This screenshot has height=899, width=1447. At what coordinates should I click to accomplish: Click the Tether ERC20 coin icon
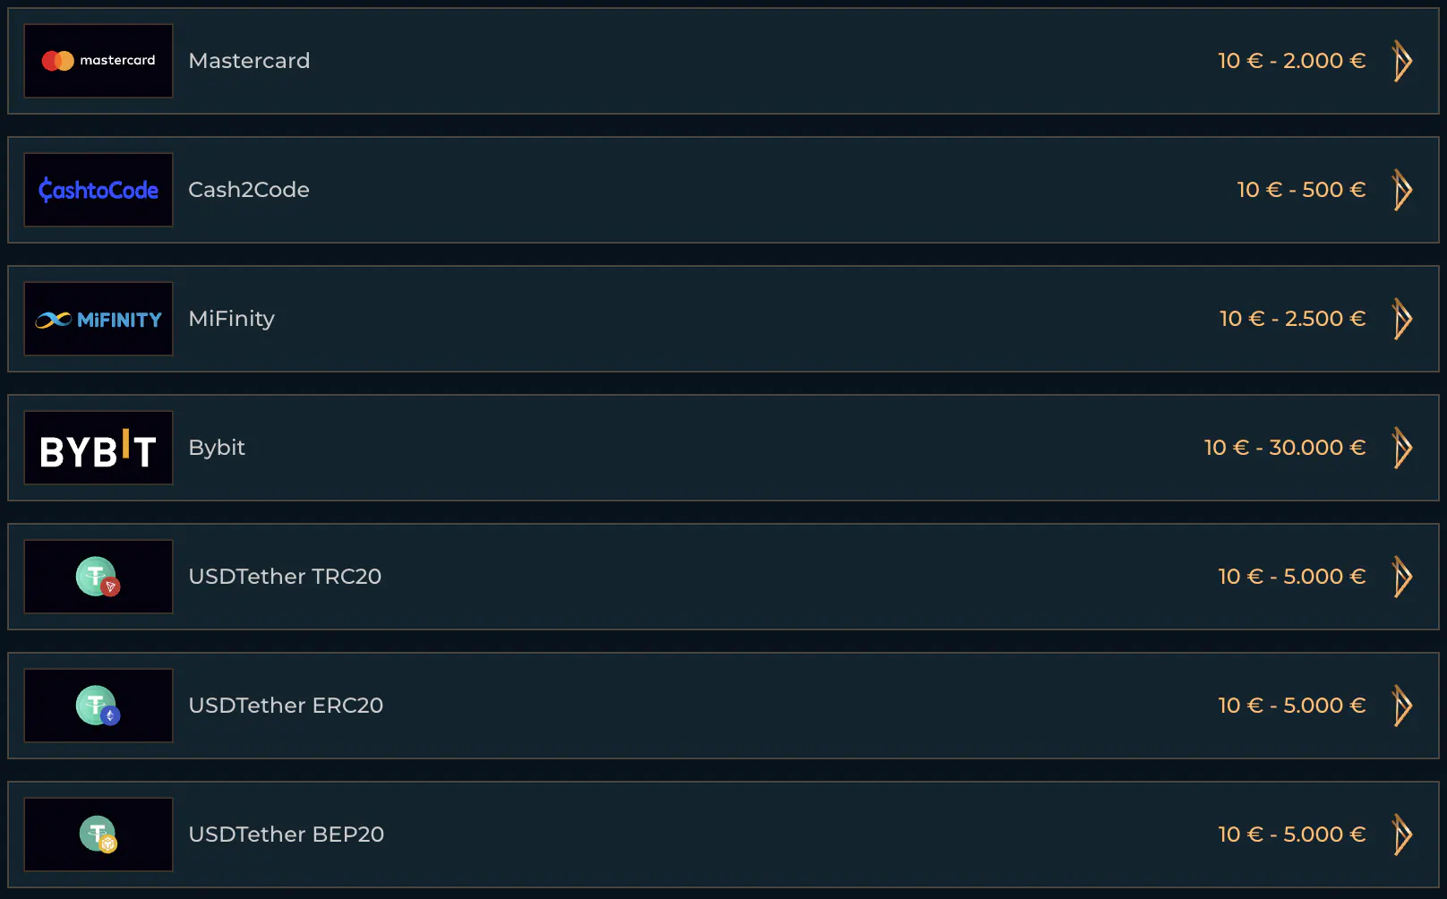pos(98,706)
